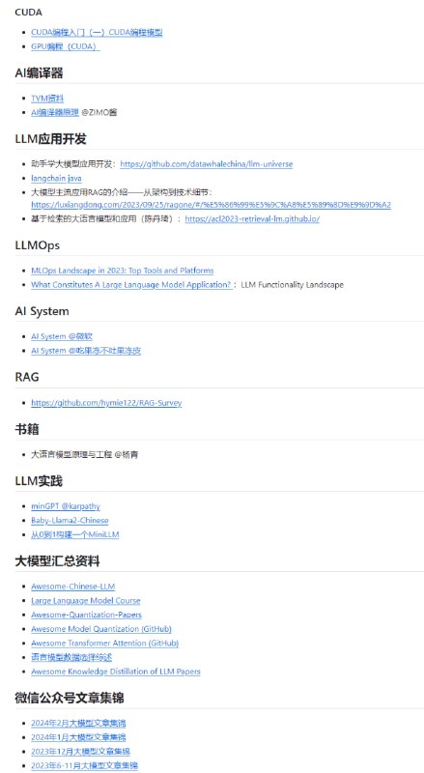Open the Awesome-Quantization-Papers link
The image size is (424, 773).
pos(86,615)
